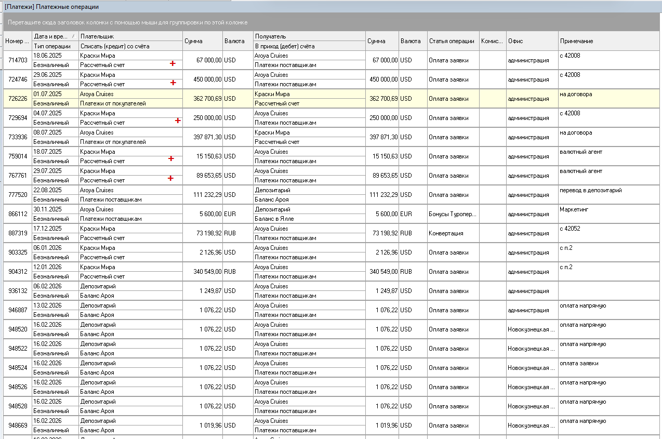This screenshot has height=439, width=662.
Task: Click the Тип операции sub-header
Action: coord(55,46)
